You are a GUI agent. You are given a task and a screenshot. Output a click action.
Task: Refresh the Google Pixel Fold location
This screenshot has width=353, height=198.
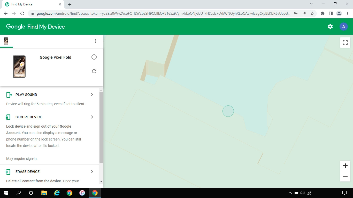tap(94, 71)
